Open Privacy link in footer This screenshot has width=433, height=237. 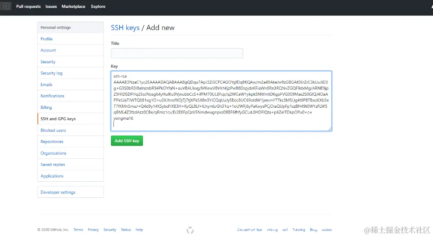click(93, 230)
